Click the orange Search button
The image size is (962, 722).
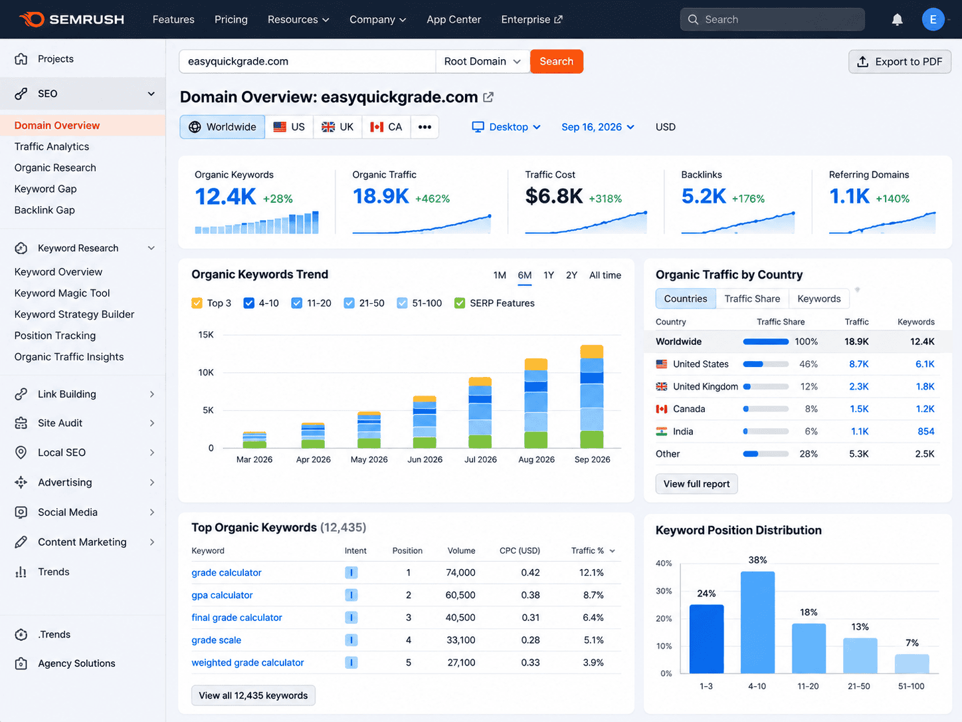click(557, 61)
